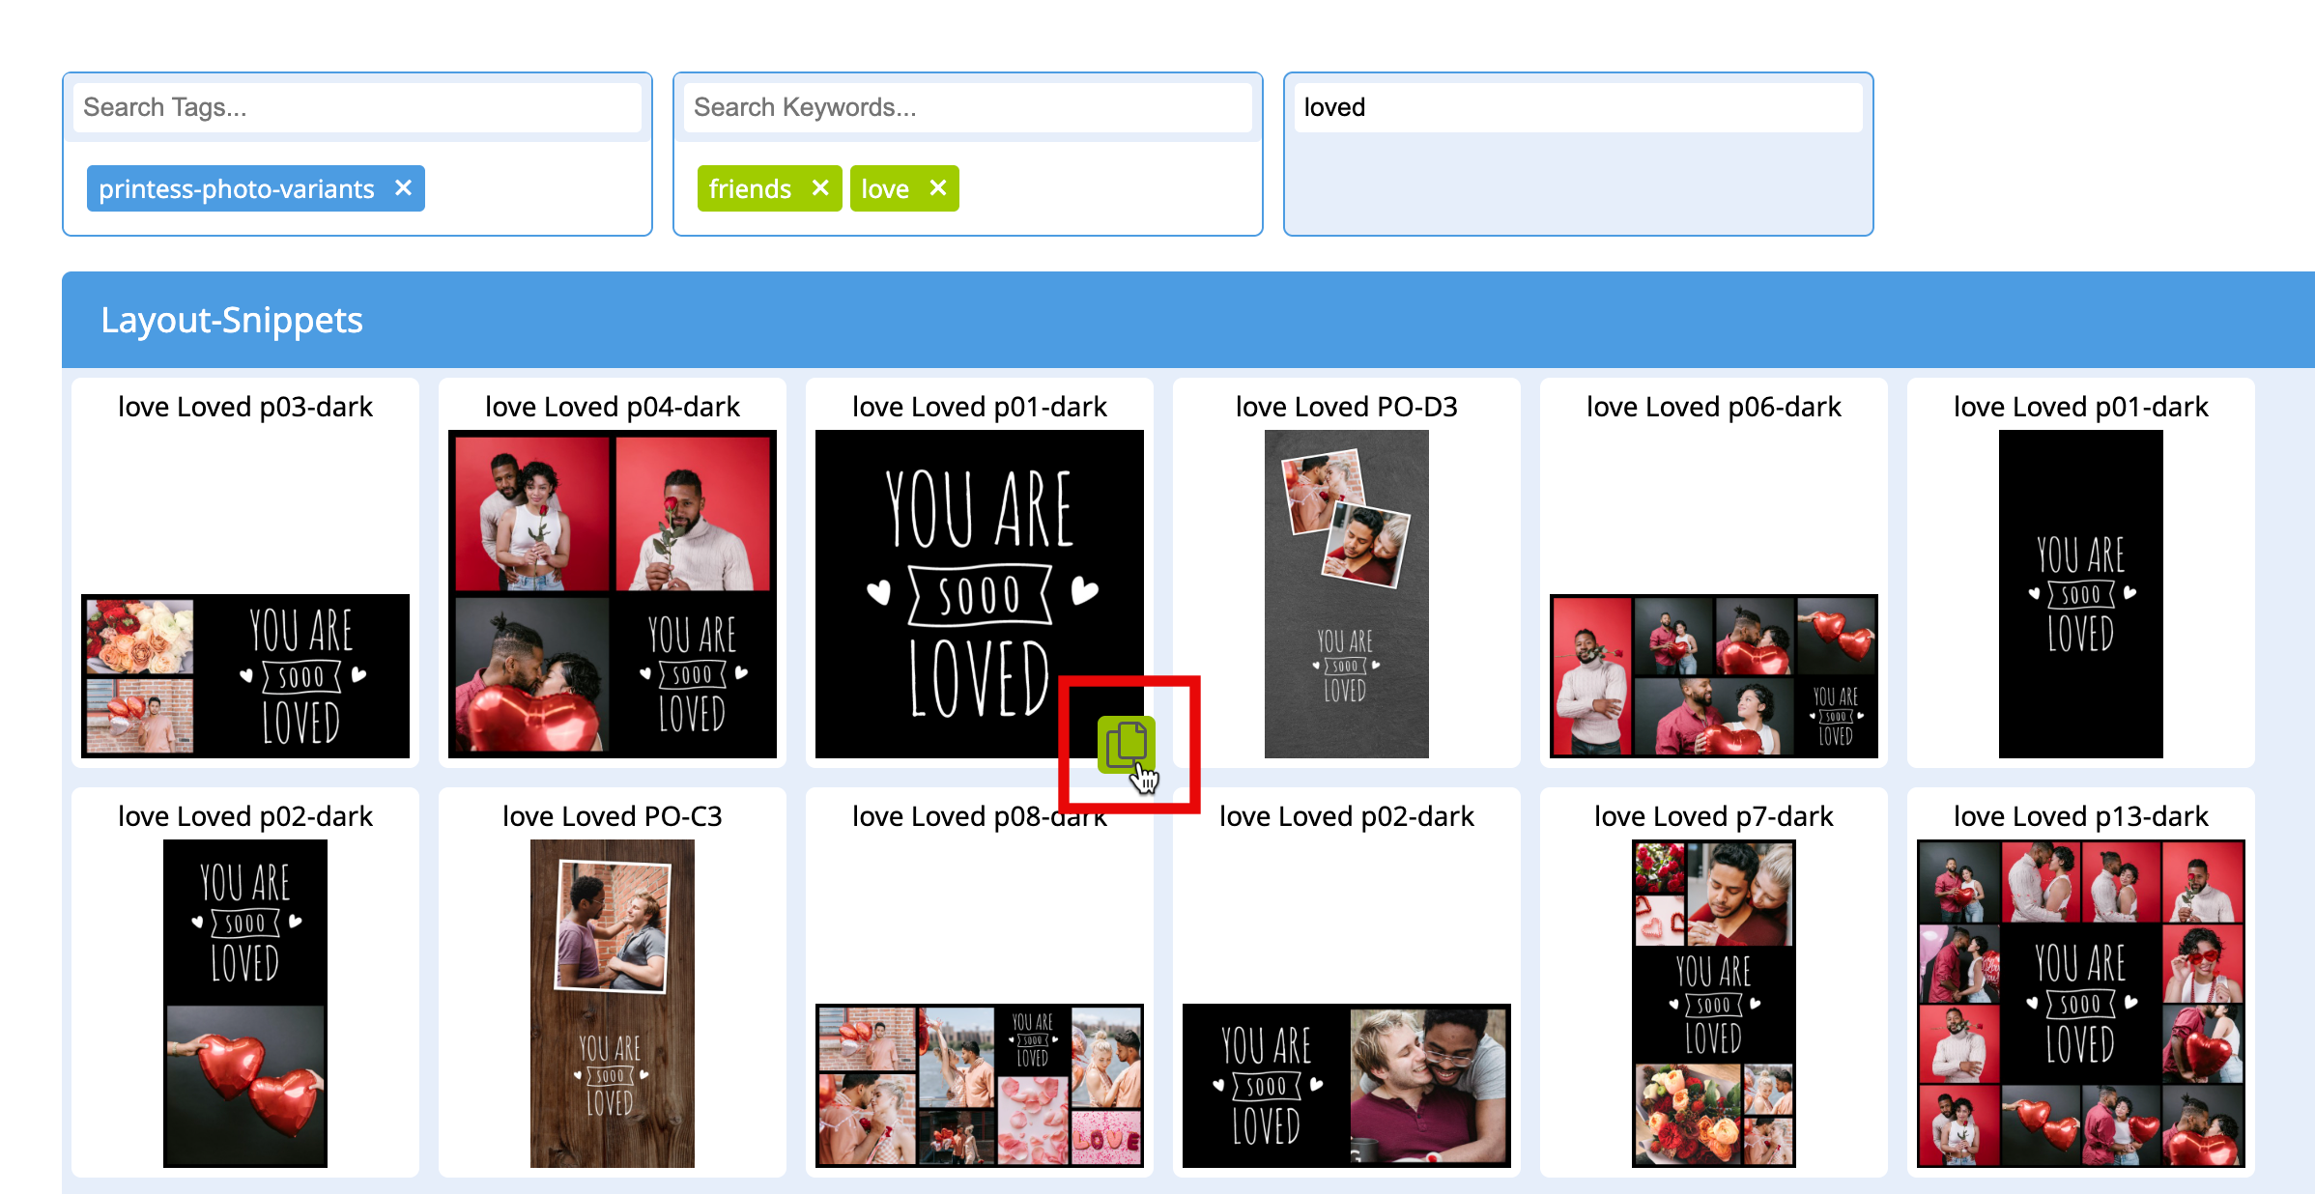Viewport: 2315px width, 1194px height.
Task: Select the love Loved PO-C3 thumbnail
Action: [612, 1005]
